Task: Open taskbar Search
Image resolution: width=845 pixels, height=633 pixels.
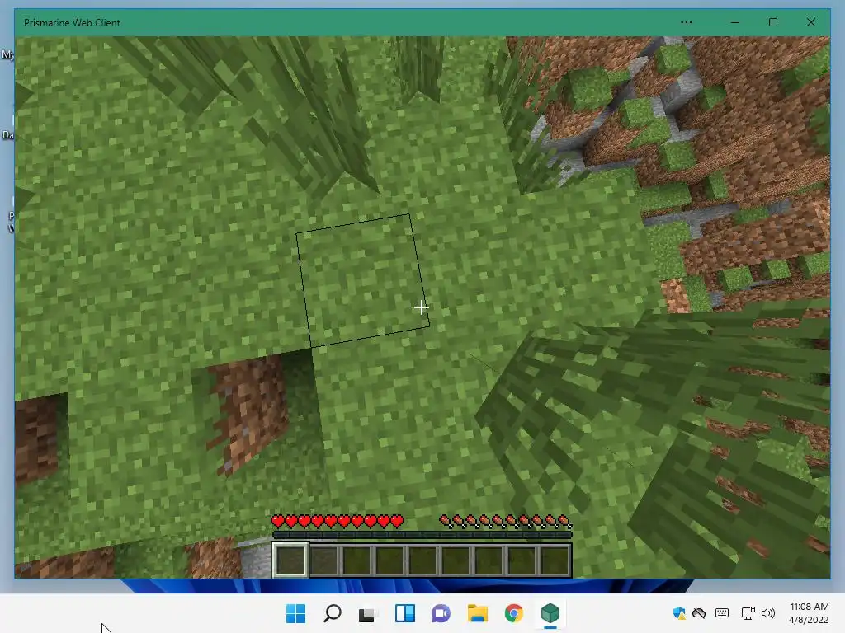Action: (332, 613)
